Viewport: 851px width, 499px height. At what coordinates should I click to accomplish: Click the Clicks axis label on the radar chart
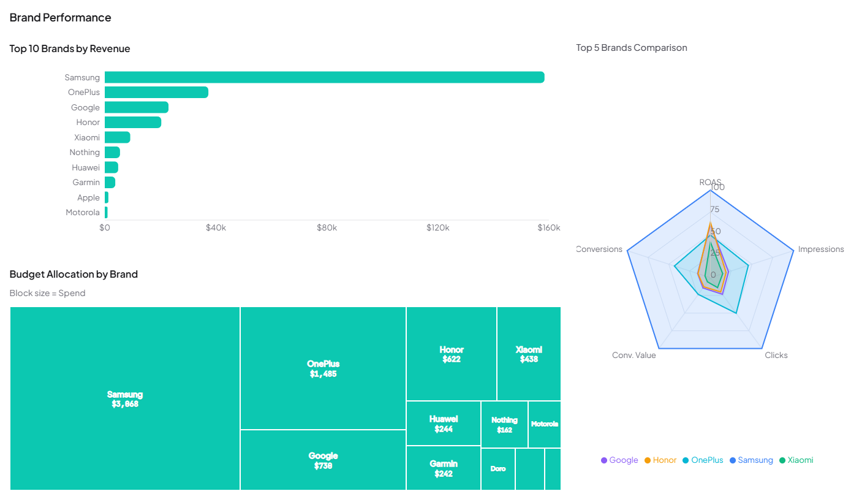776,355
